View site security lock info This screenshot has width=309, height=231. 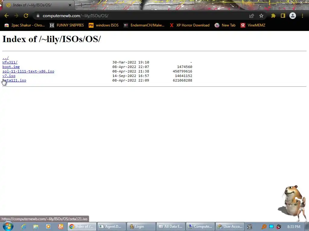[38, 16]
